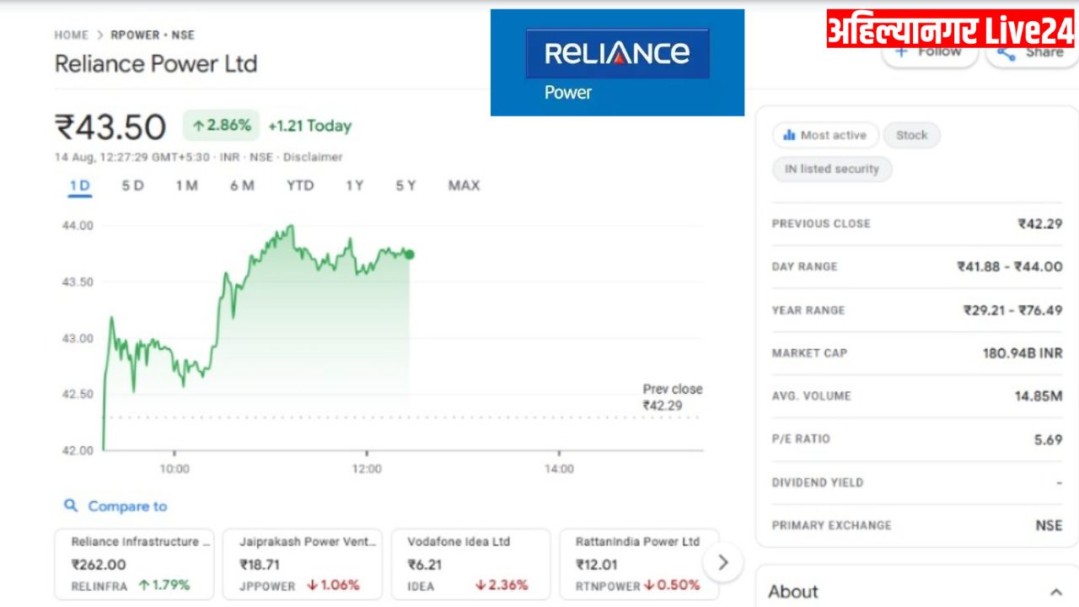Viewport: 1079px width, 607px height.
Task: Click the Most active chip
Action: coord(825,135)
